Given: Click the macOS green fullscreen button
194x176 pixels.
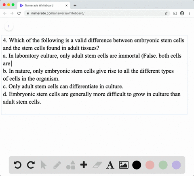Looking at the screenshot, I should pyautogui.click(x=13, y=5).
